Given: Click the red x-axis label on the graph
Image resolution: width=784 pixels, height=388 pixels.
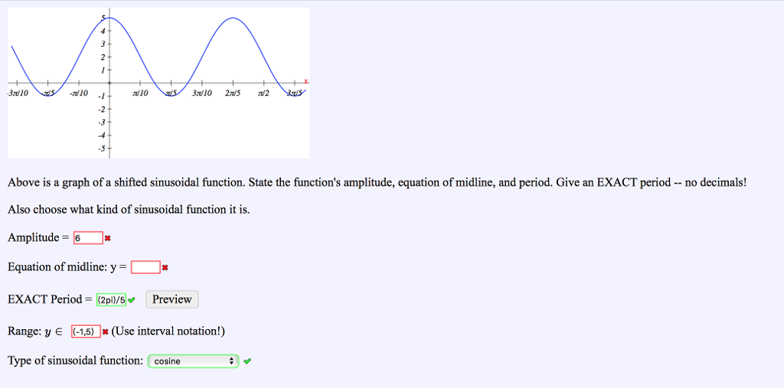Looking at the screenshot, I should [305, 80].
